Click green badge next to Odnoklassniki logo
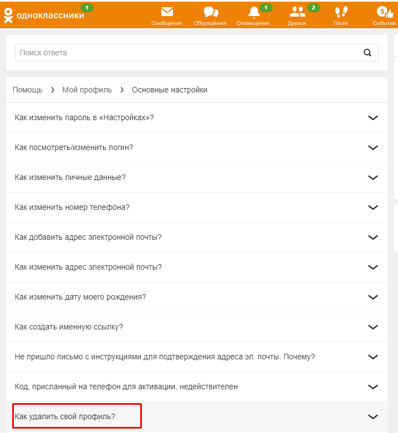The height and width of the screenshot is (433, 398). [x=87, y=8]
